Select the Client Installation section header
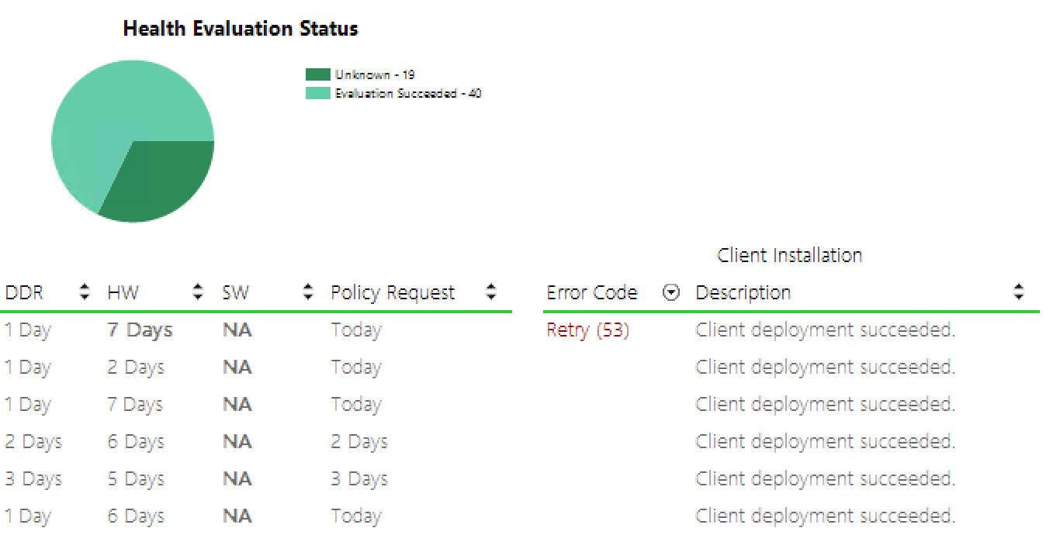 click(789, 254)
